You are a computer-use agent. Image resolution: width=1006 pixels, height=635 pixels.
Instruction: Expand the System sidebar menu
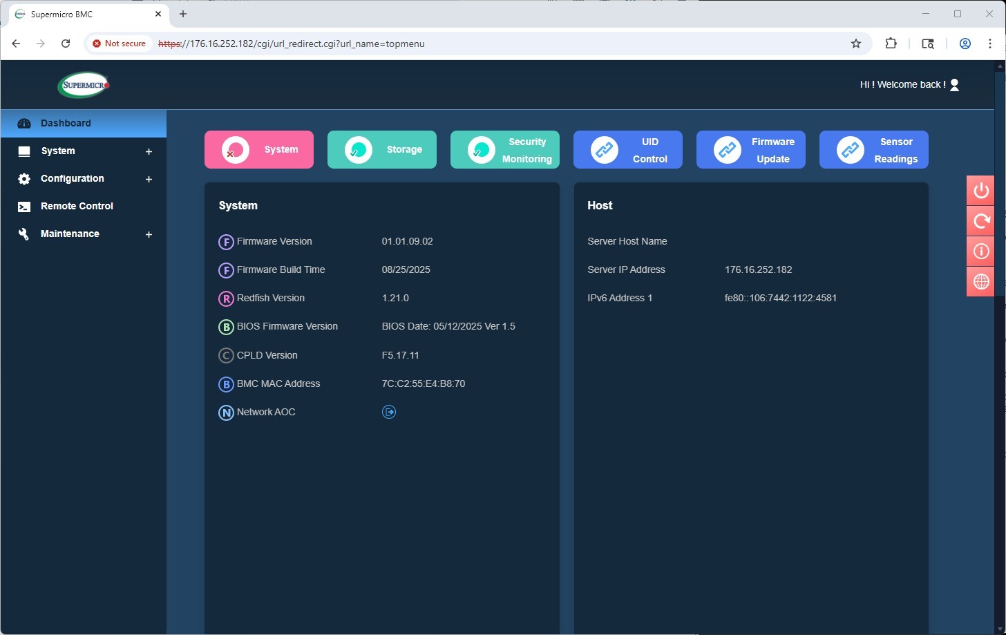point(148,151)
